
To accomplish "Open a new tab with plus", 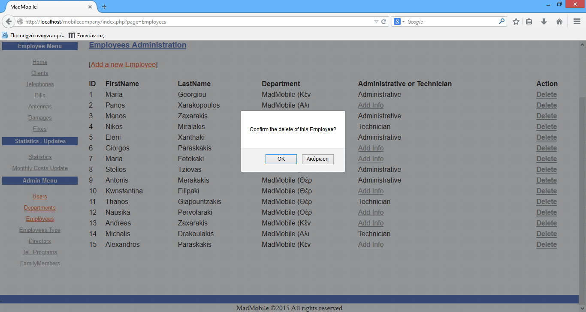I will click(x=104, y=7).
